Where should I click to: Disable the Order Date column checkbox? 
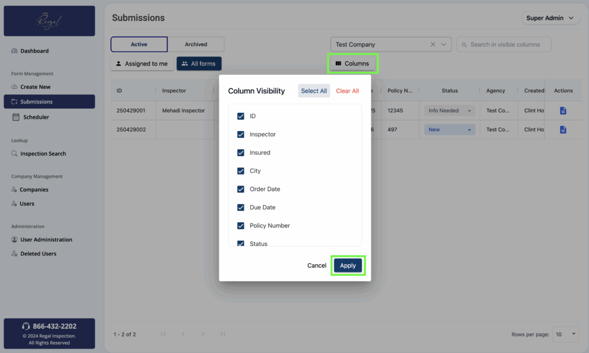coord(241,189)
